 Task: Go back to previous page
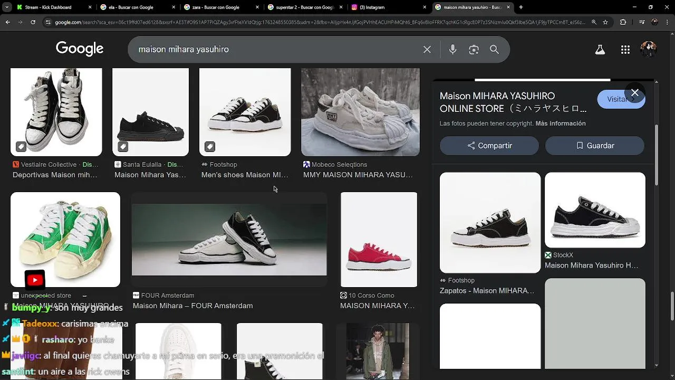(7, 22)
